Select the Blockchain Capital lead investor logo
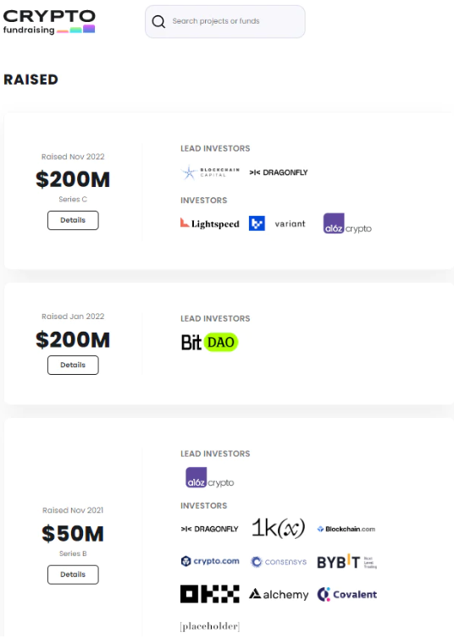 tap(210, 173)
